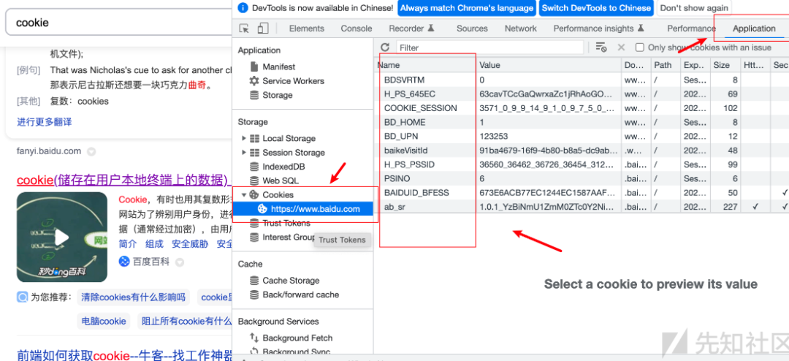Open the Elements tab

point(305,28)
